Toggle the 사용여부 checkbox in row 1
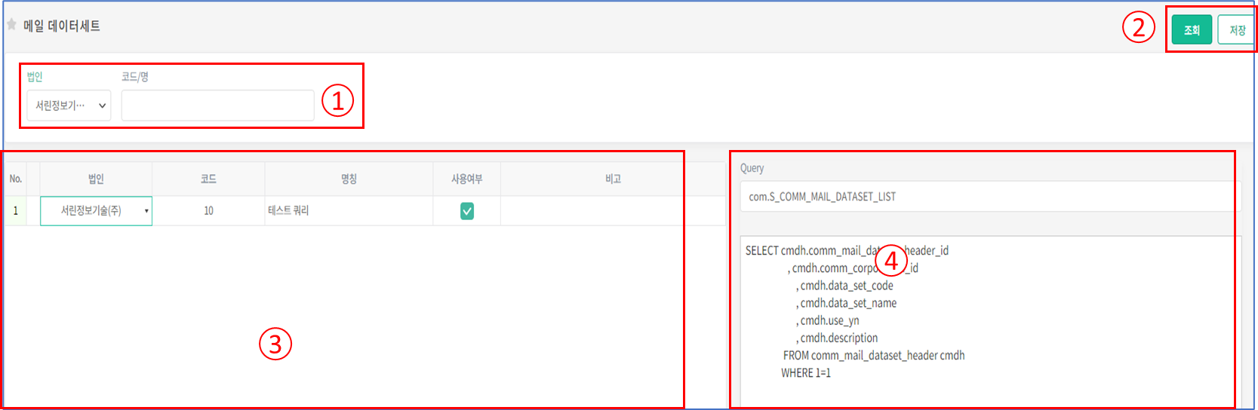This screenshot has width=1258, height=410. pyautogui.click(x=467, y=211)
